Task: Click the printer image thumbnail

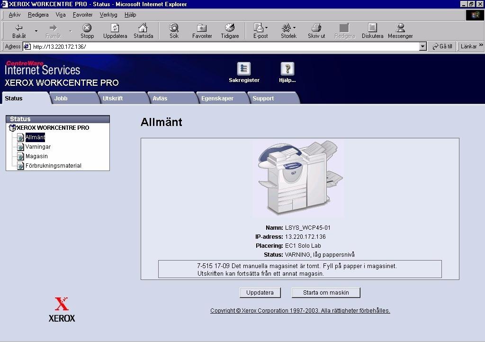Action: pyautogui.click(x=298, y=179)
